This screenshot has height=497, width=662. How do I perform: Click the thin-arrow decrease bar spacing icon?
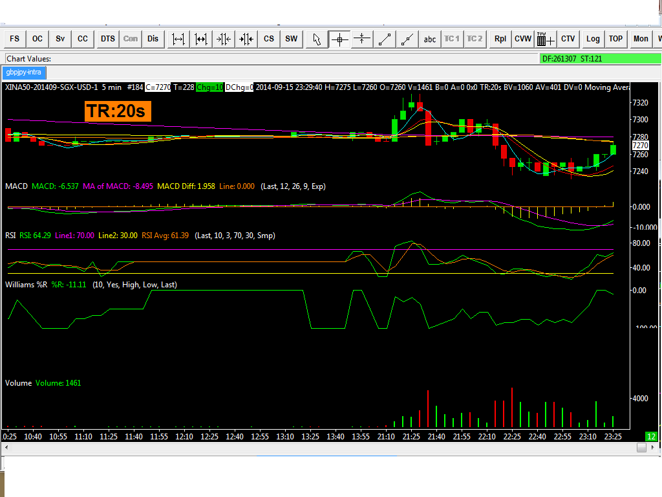coord(224,39)
